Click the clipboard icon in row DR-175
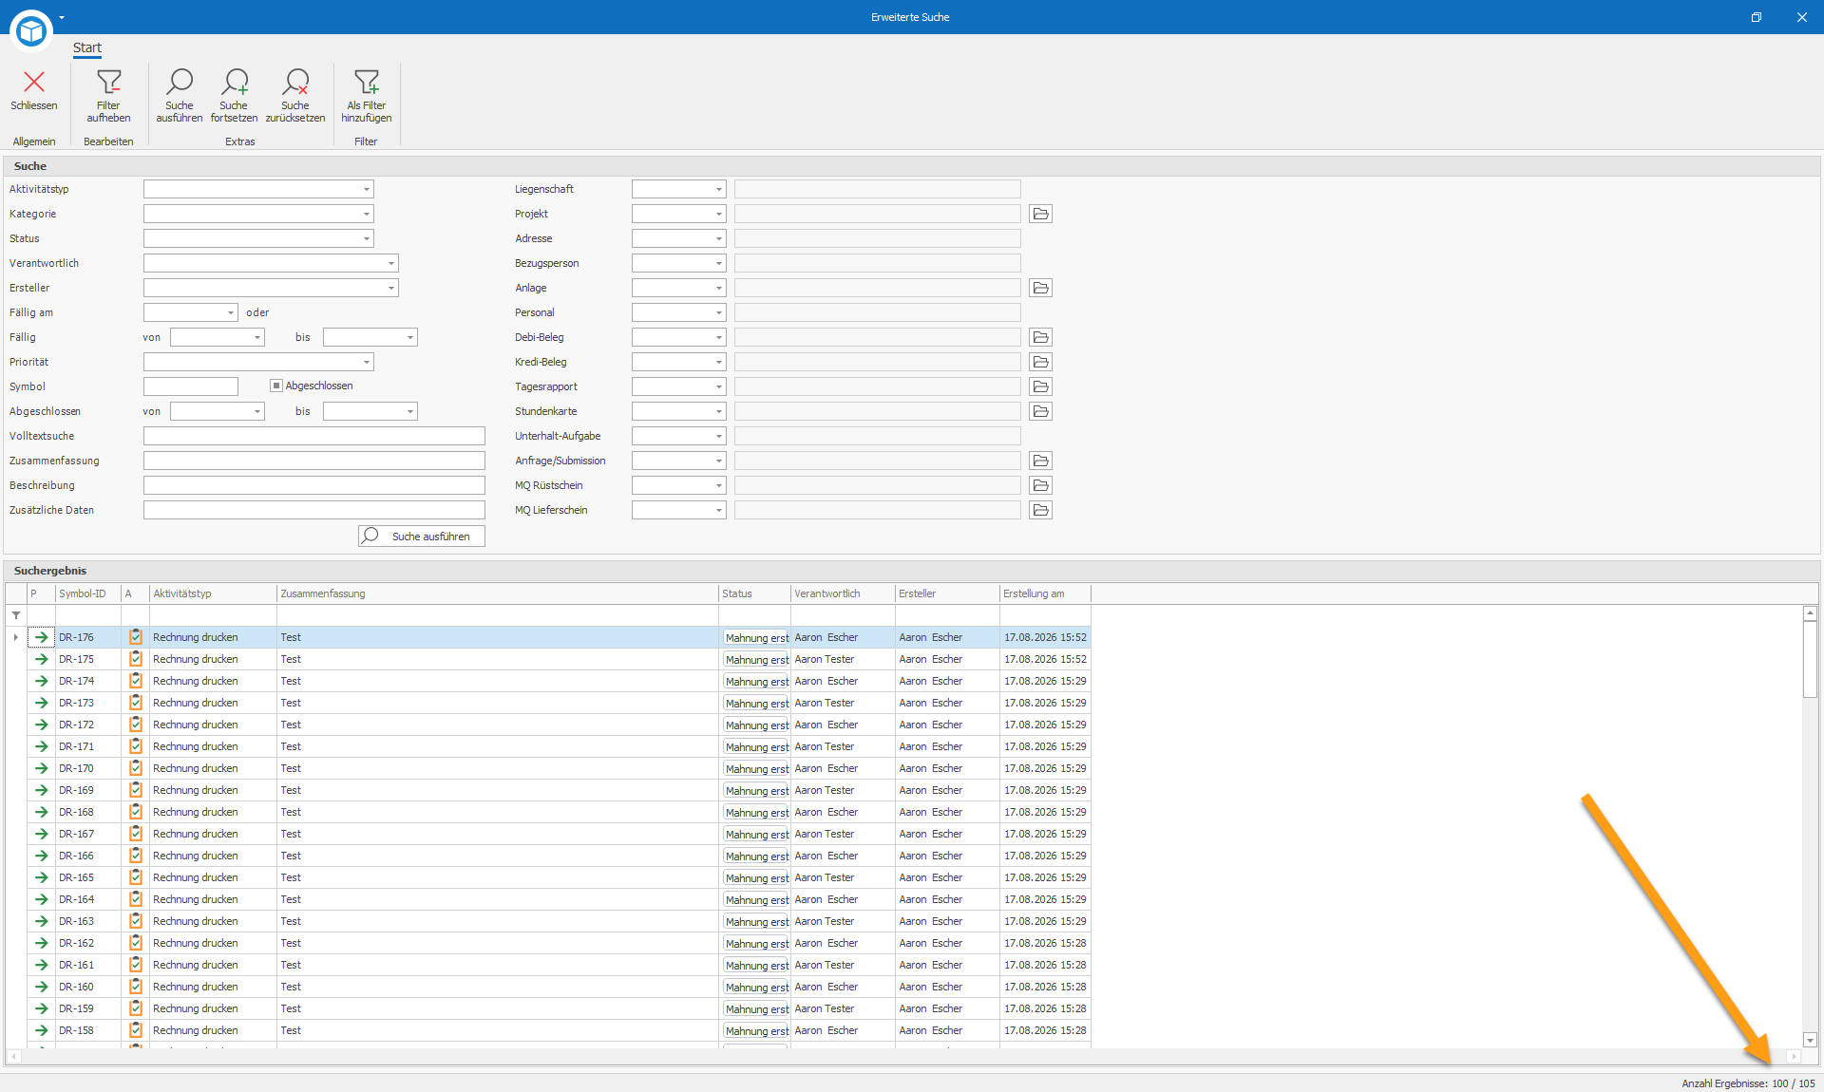Image resolution: width=1824 pixels, height=1092 pixels. (136, 659)
